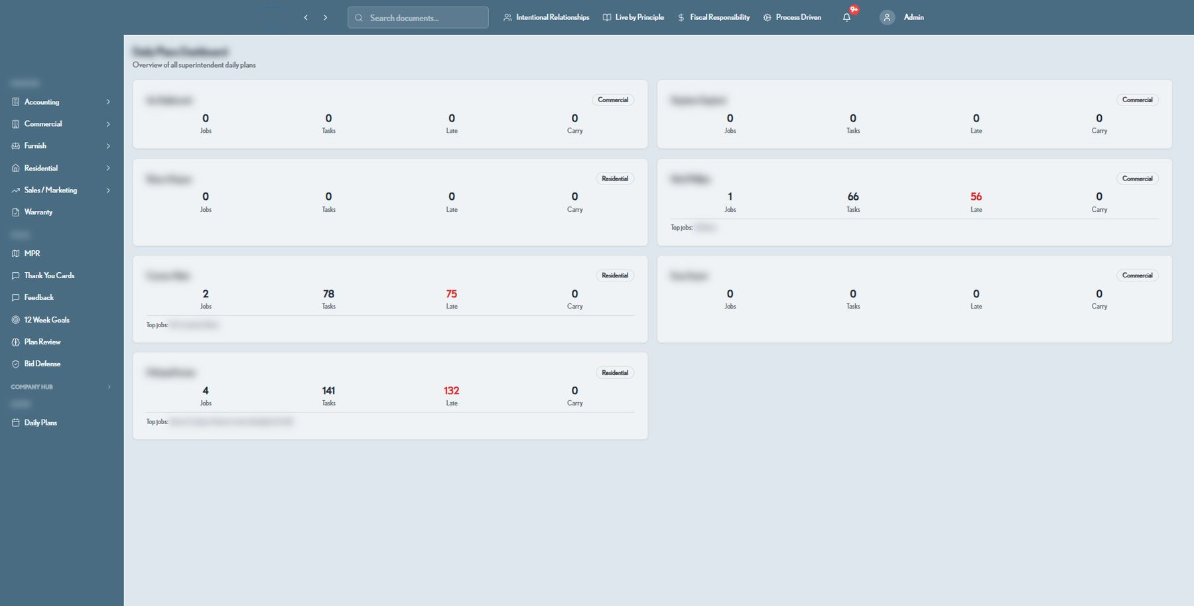Viewport: 1194px width, 606px height.
Task: Click the 12 Week Goals target icon
Action: [16, 320]
